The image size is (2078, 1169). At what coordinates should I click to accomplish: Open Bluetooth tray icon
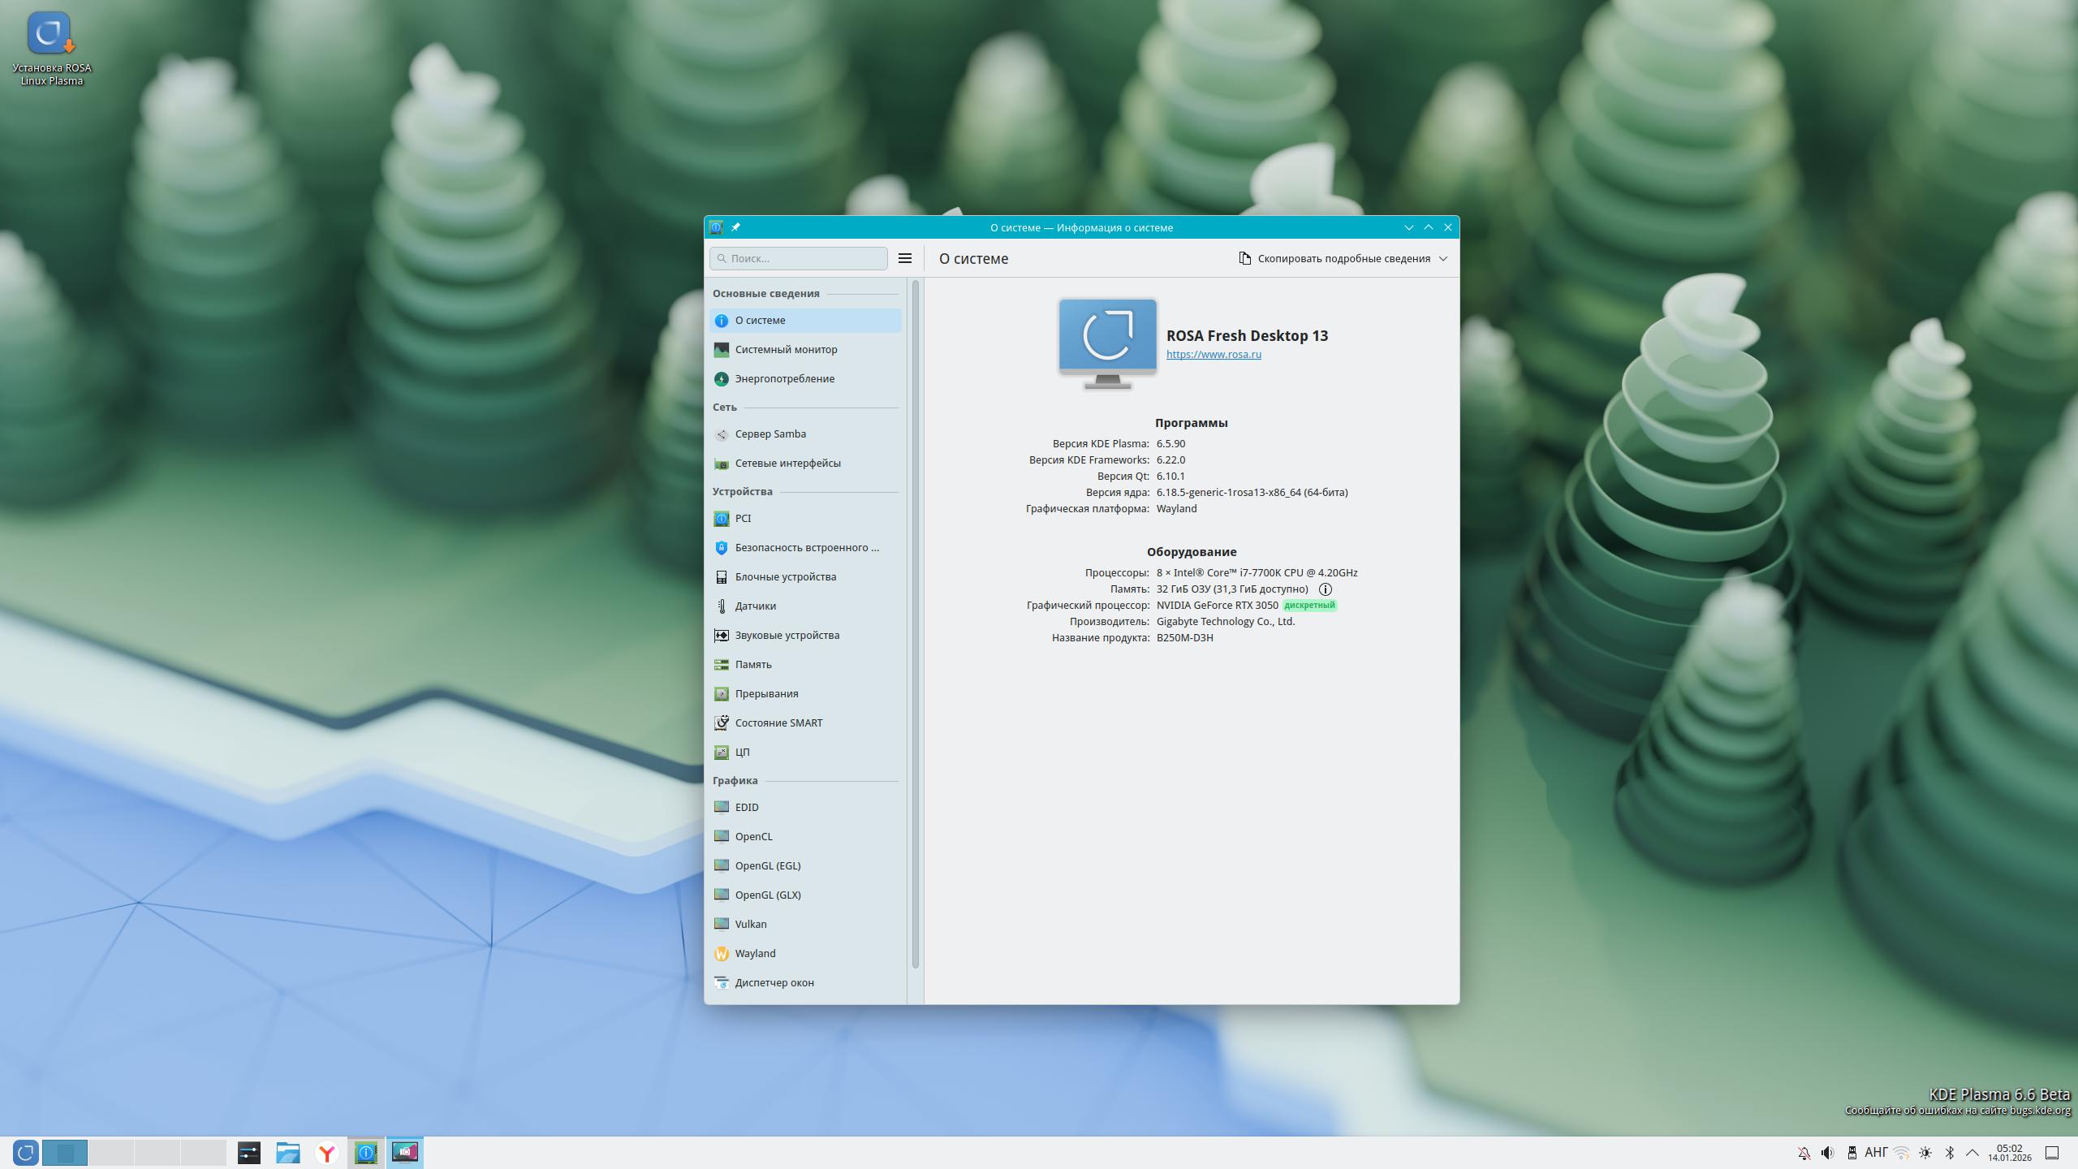coord(1949,1153)
